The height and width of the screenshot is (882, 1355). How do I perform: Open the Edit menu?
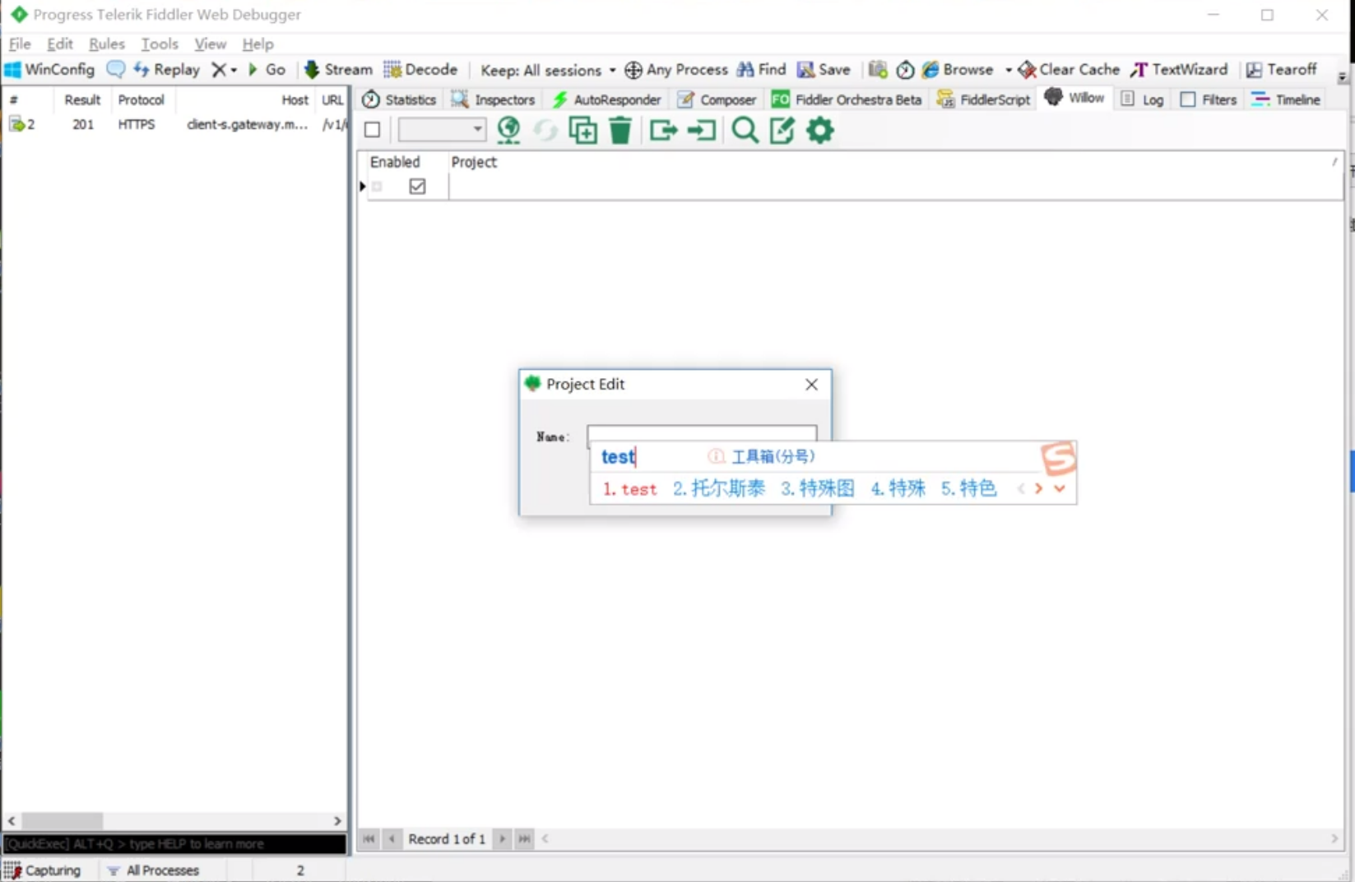point(60,44)
